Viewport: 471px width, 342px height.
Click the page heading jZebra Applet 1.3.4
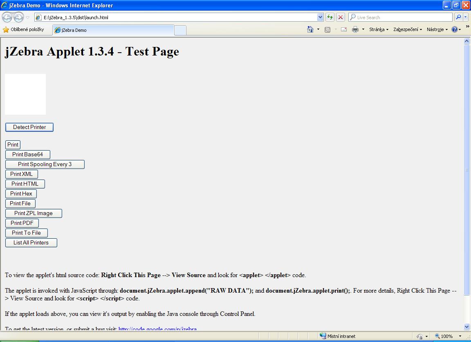coord(92,51)
